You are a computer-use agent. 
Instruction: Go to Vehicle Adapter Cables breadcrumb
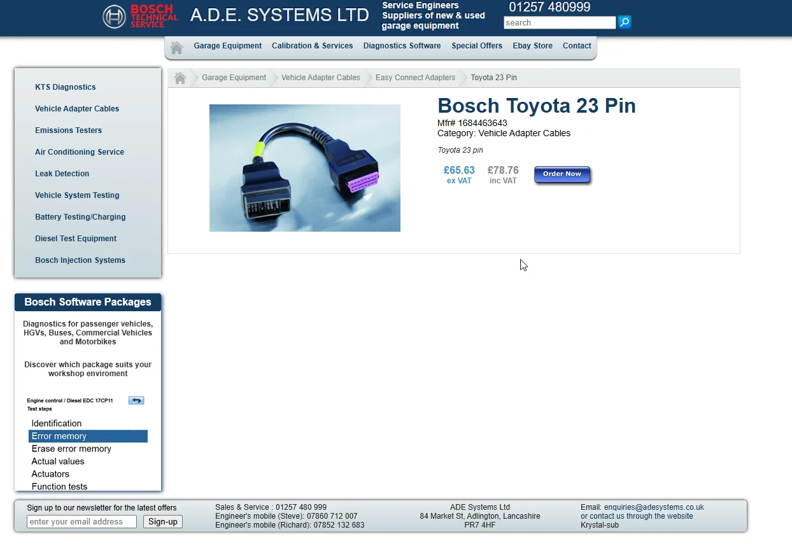pos(320,78)
